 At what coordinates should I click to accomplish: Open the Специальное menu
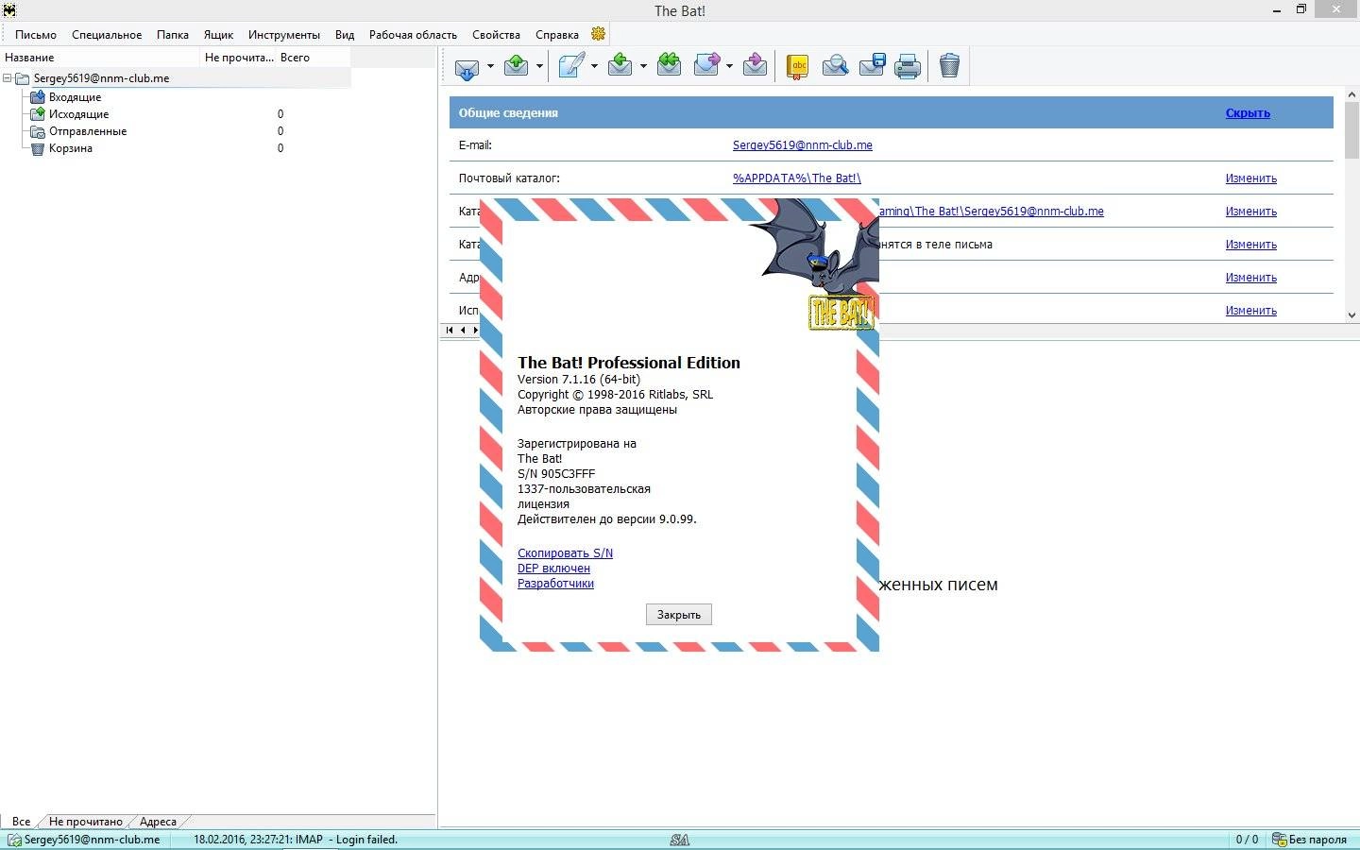coord(107,35)
